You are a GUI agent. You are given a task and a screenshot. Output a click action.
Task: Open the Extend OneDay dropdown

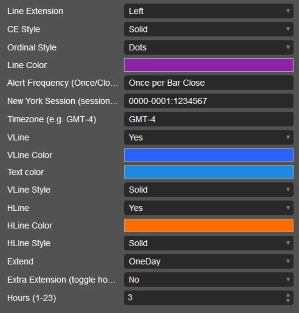click(x=208, y=261)
